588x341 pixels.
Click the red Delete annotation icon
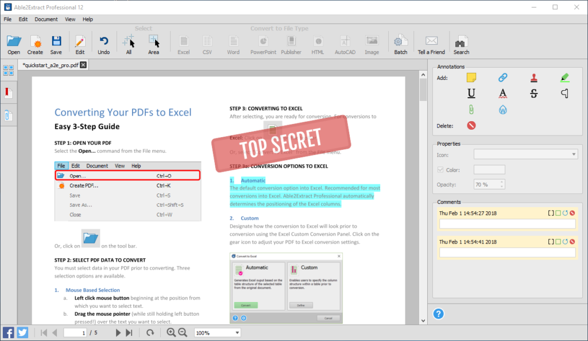(471, 126)
